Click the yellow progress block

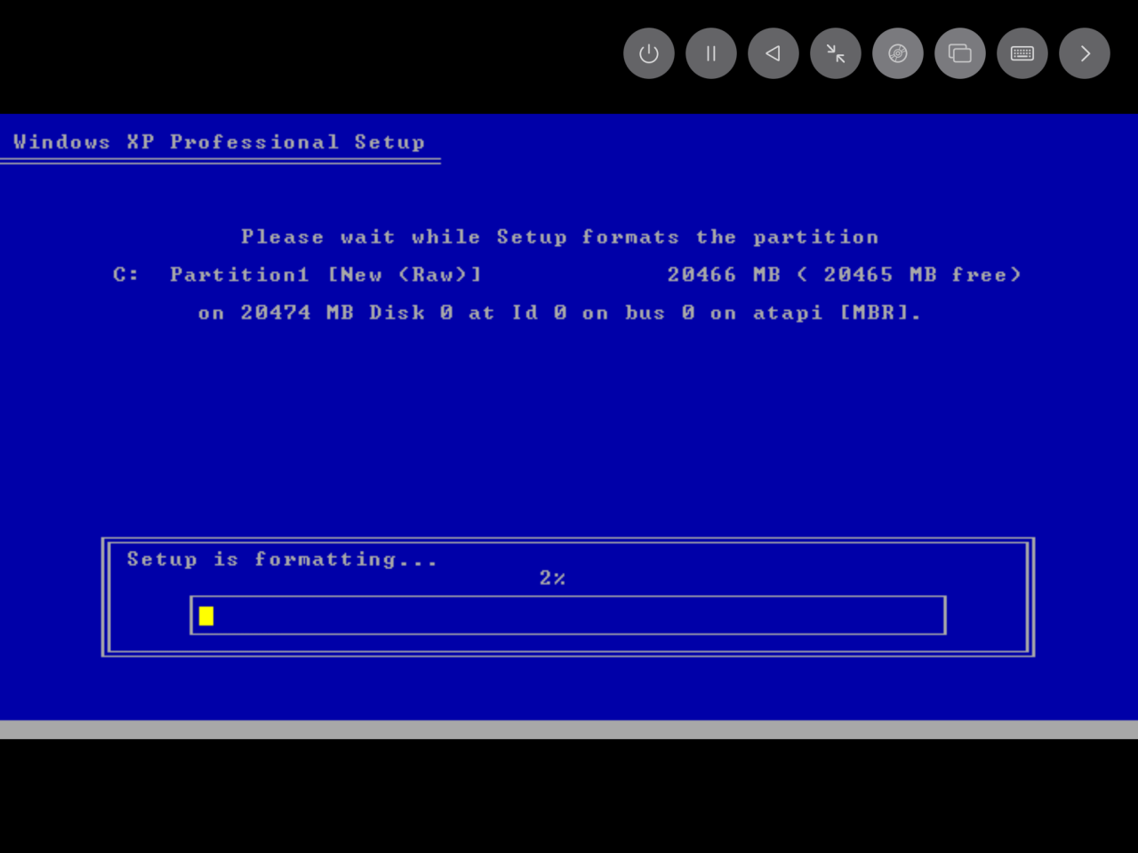(206, 616)
